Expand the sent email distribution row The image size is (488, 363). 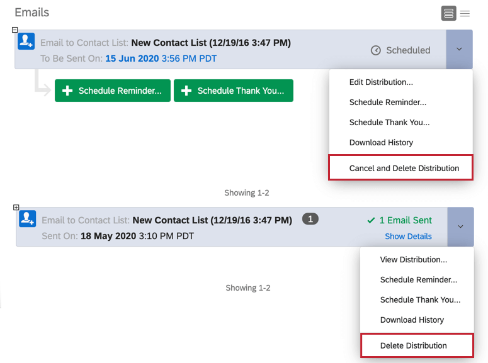(x=16, y=207)
